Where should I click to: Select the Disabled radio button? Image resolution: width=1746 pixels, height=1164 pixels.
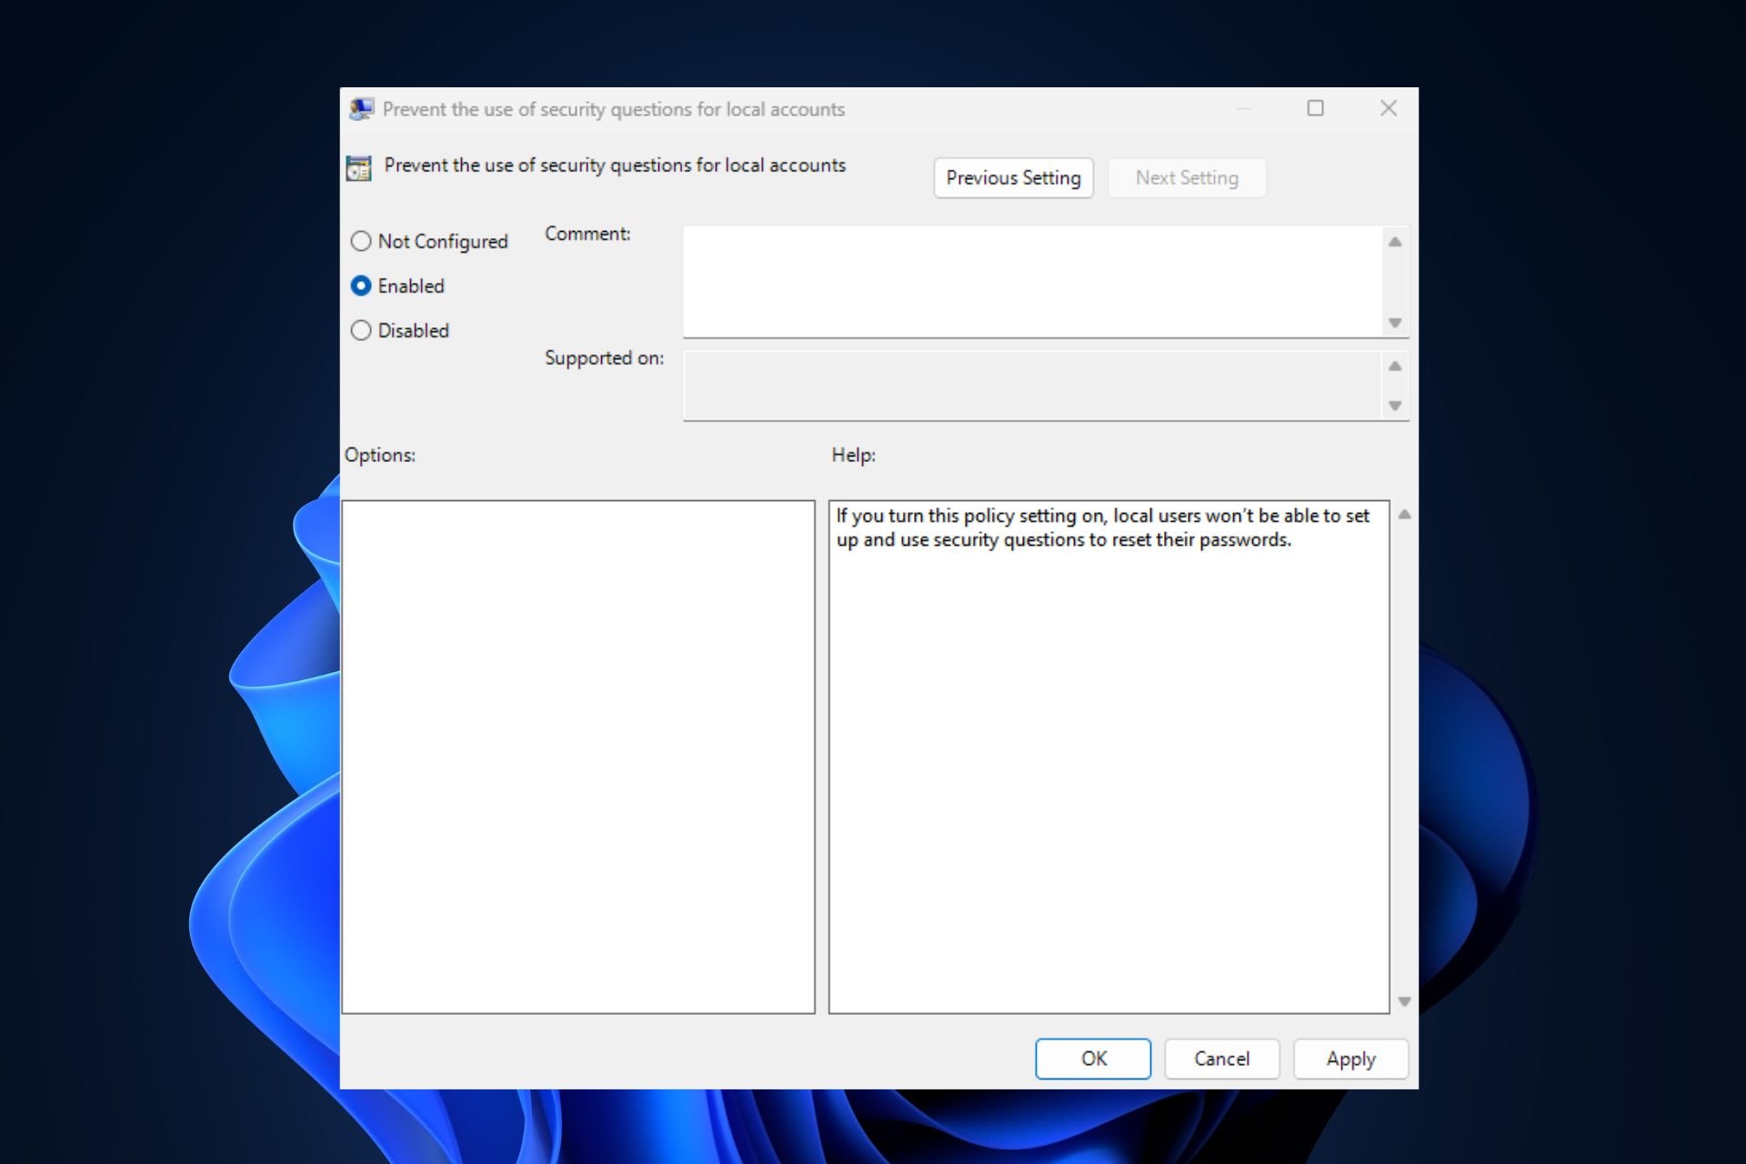pos(360,330)
